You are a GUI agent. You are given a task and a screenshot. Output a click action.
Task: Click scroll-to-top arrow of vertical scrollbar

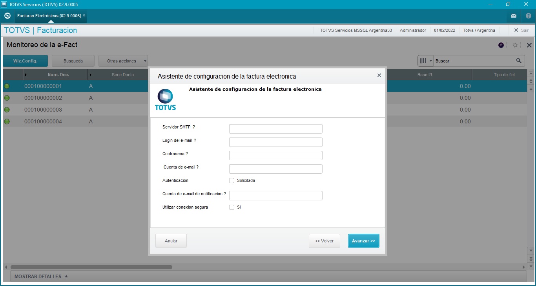click(x=531, y=73)
